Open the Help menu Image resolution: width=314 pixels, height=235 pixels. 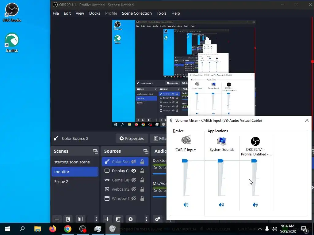176,13
